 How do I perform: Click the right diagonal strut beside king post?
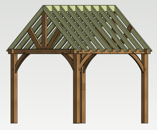[x=54, y=39]
